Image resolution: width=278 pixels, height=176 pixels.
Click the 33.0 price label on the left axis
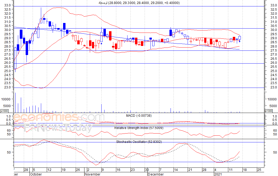(x=7, y=5)
